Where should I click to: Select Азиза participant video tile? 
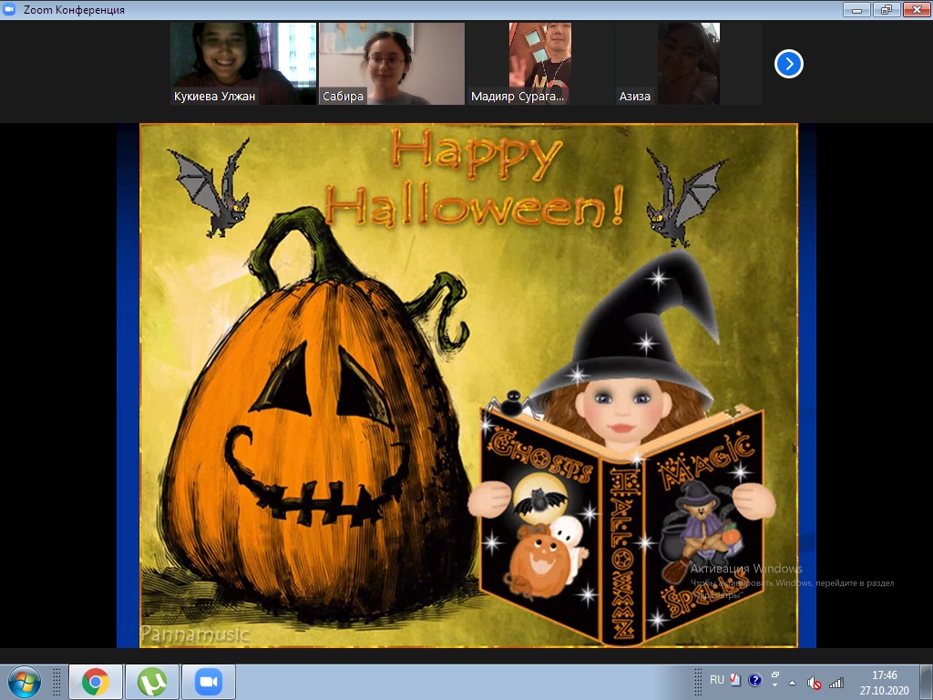click(x=689, y=64)
